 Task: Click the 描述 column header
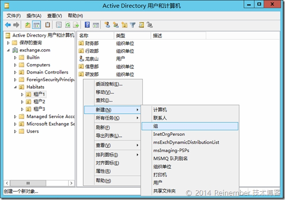tap(178, 35)
